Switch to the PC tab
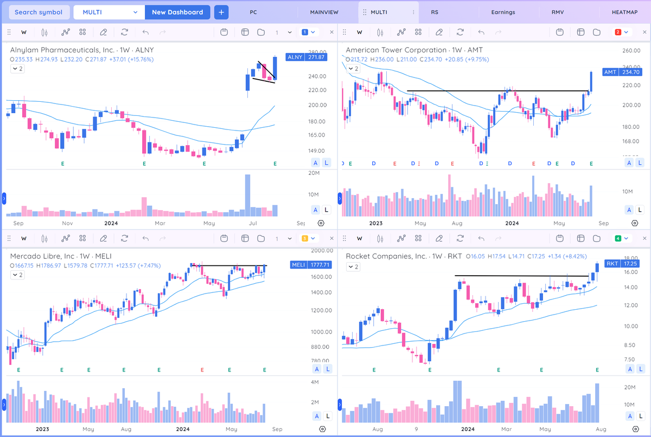651x437 pixels. (x=254, y=12)
